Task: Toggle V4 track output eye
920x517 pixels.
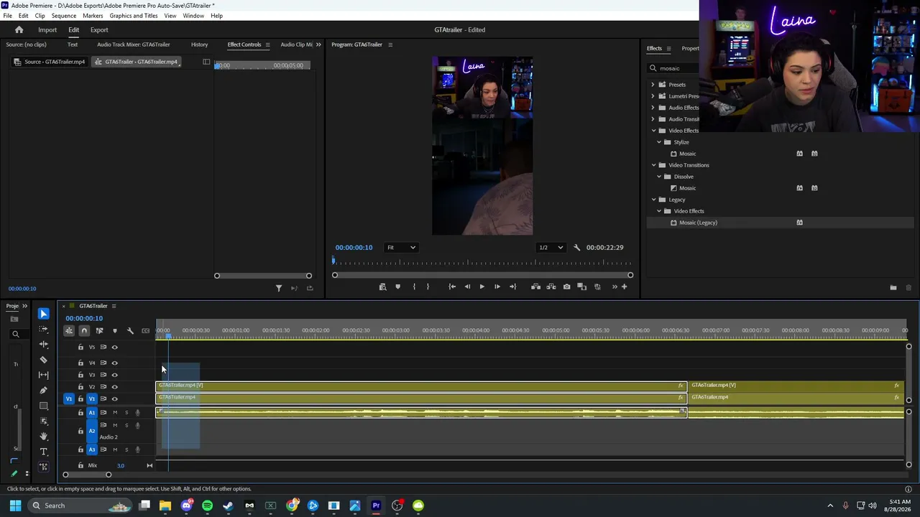Action: (114, 363)
